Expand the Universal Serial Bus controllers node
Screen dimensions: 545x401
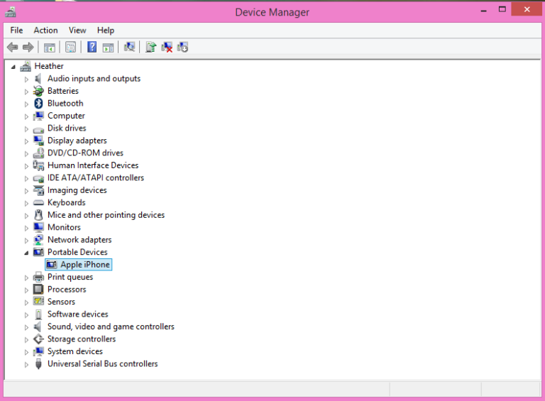click(x=27, y=364)
